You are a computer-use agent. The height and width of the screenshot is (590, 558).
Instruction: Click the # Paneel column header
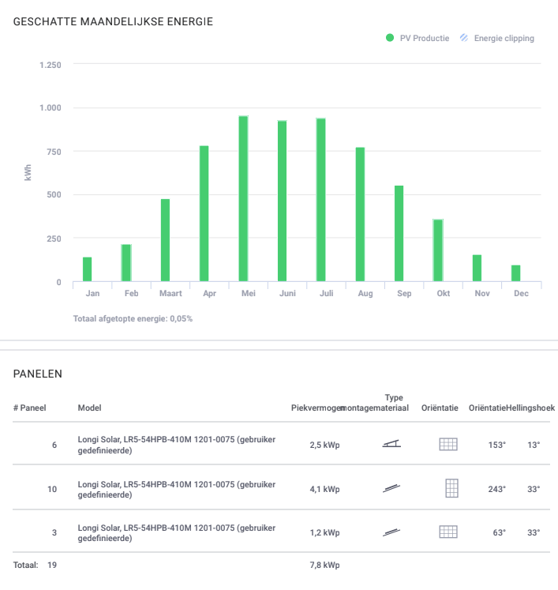tap(30, 408)
